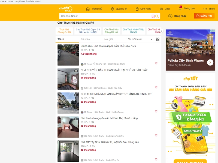Click Cho Thuê Nhà Cấp 4 chip
The height and width of the screenshot is (163, 218).
click(88, 31)
